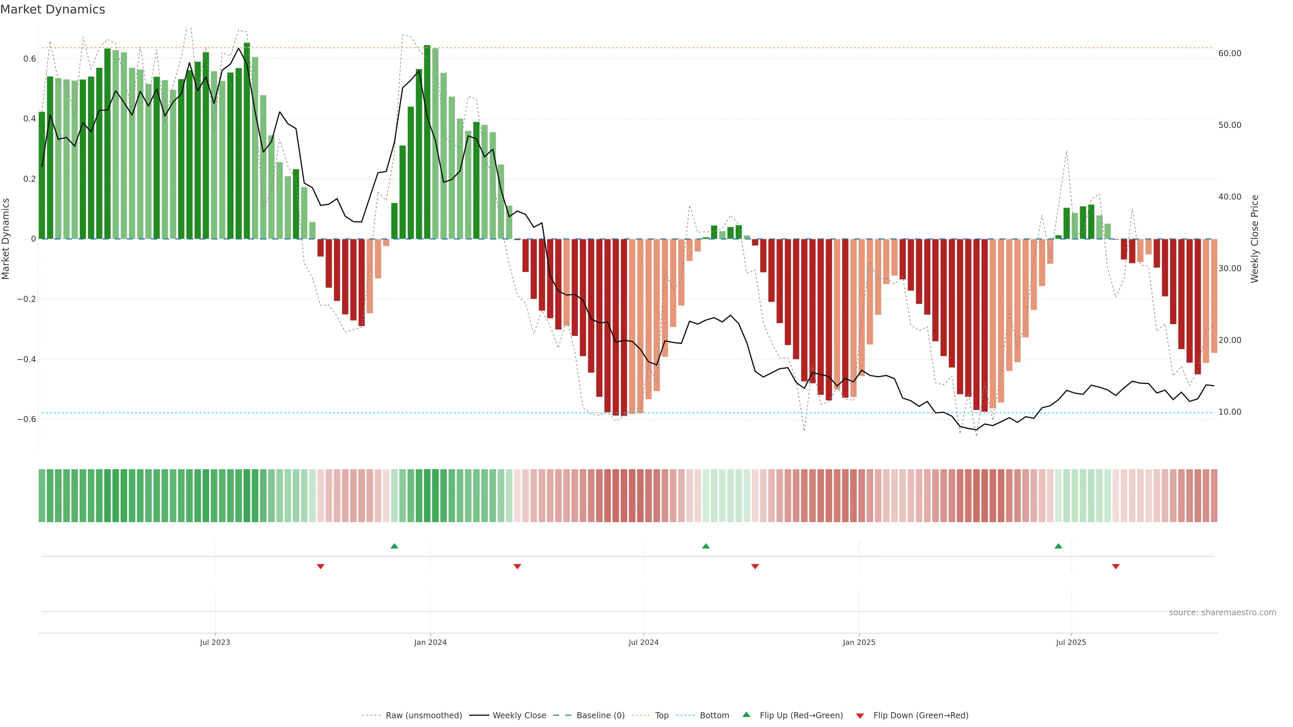
Task: Click the first red flip-down triangle marker
Action: pyautogui.click(x=321, y=566)
